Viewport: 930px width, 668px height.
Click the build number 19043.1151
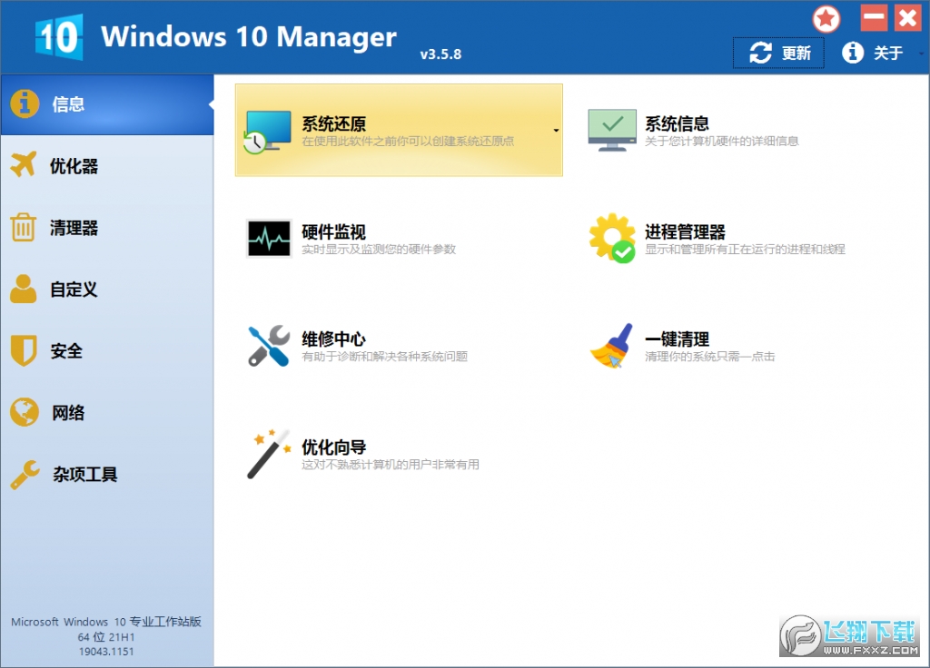click(106, 652)
